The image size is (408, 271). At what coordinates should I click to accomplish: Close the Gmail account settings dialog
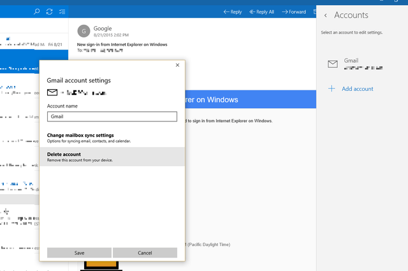click(x=177, y=65)
